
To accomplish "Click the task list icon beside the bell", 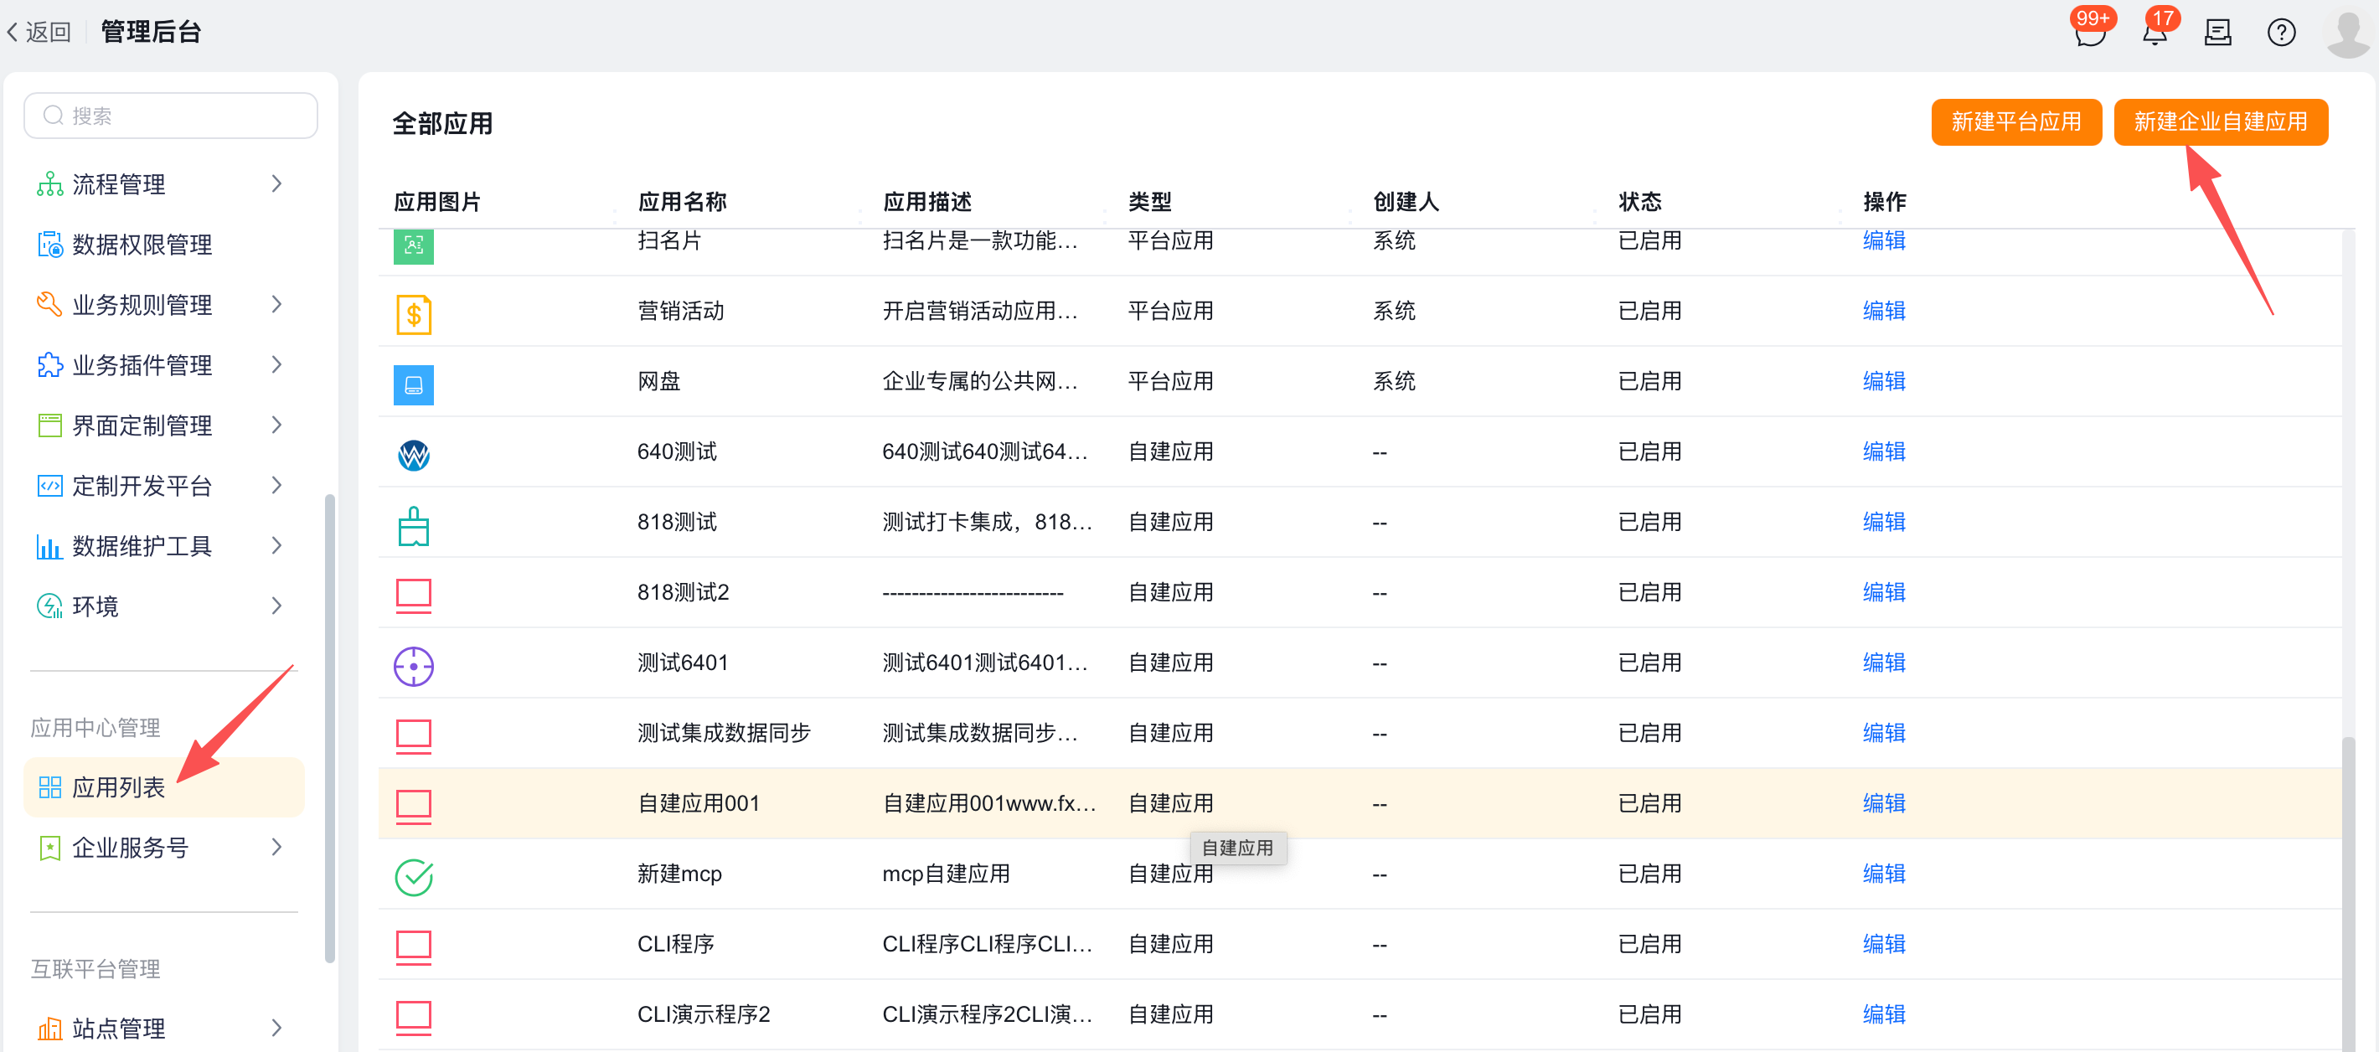I will (x=2217, y=34).
